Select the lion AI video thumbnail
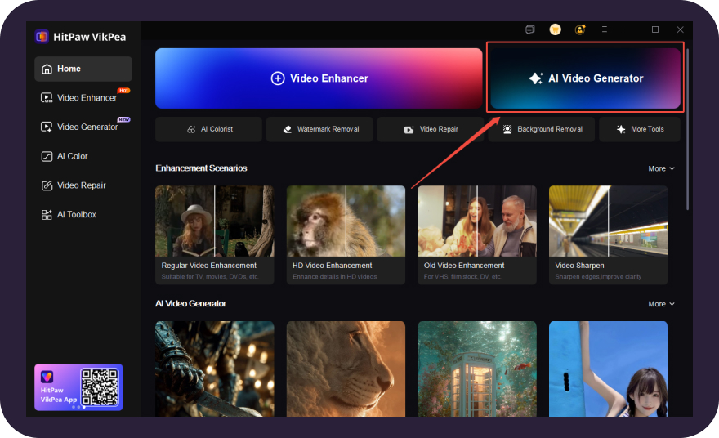This screenshot has height=438, width=719. coord(346,369)
